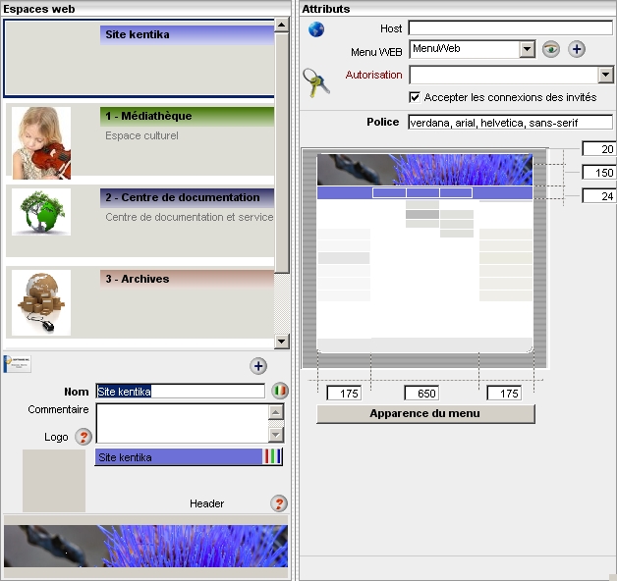Image resolution: width=617 pixels, height=581 pixels.
Task: Click the Attributs panel title
Action: [x=326, y=9]
